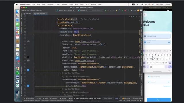Screen dimensions: 184x103
Task: Click the Wi-Fi icon in menu bar
Action: click(142, 5)
